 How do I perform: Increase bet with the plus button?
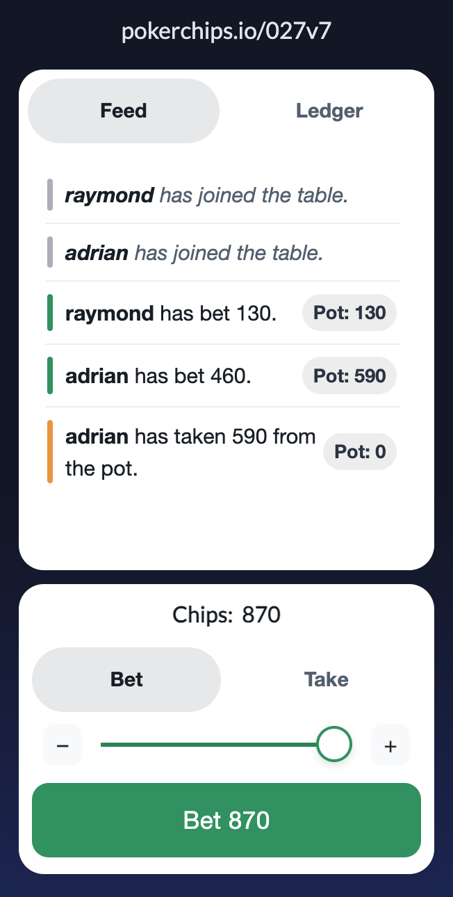coord(390,744)
